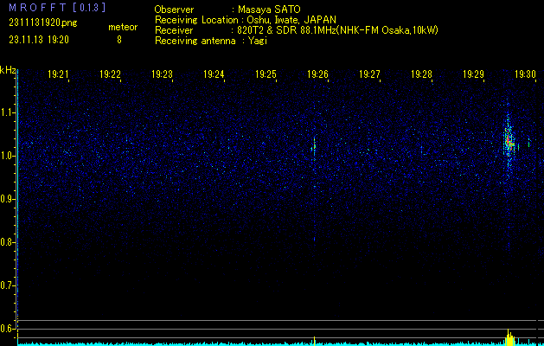Click the small power spike below 19:26

coord(314,340)
